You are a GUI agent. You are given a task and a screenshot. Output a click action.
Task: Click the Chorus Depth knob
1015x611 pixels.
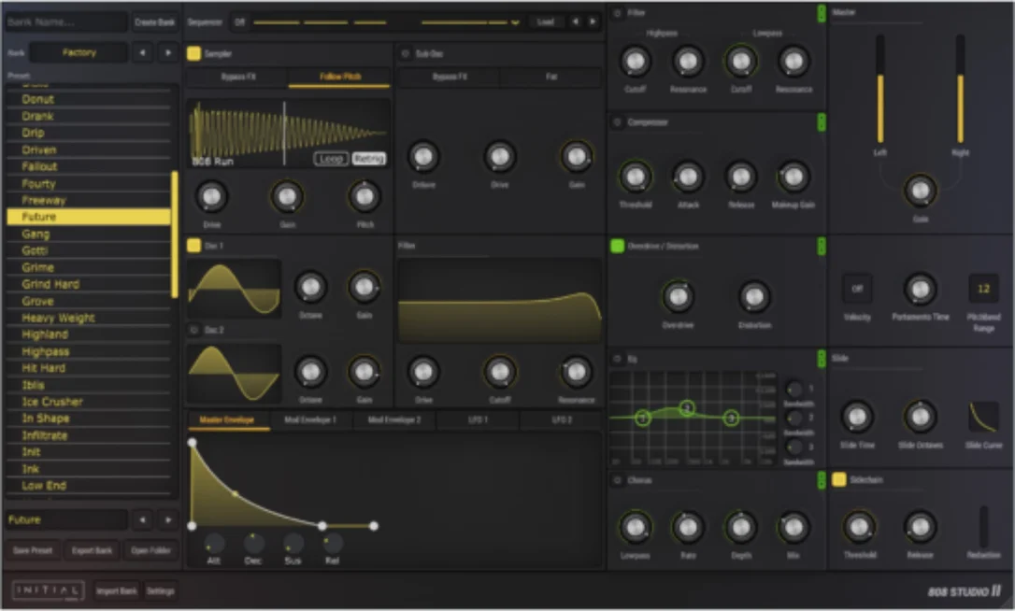pos(740,528)
